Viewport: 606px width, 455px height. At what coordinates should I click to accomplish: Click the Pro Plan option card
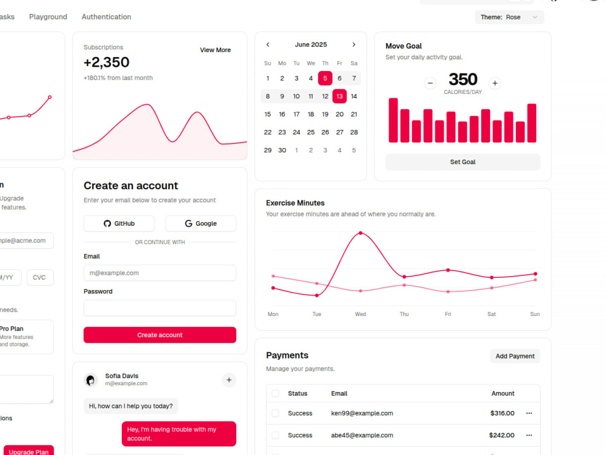[x=25, y=337]
